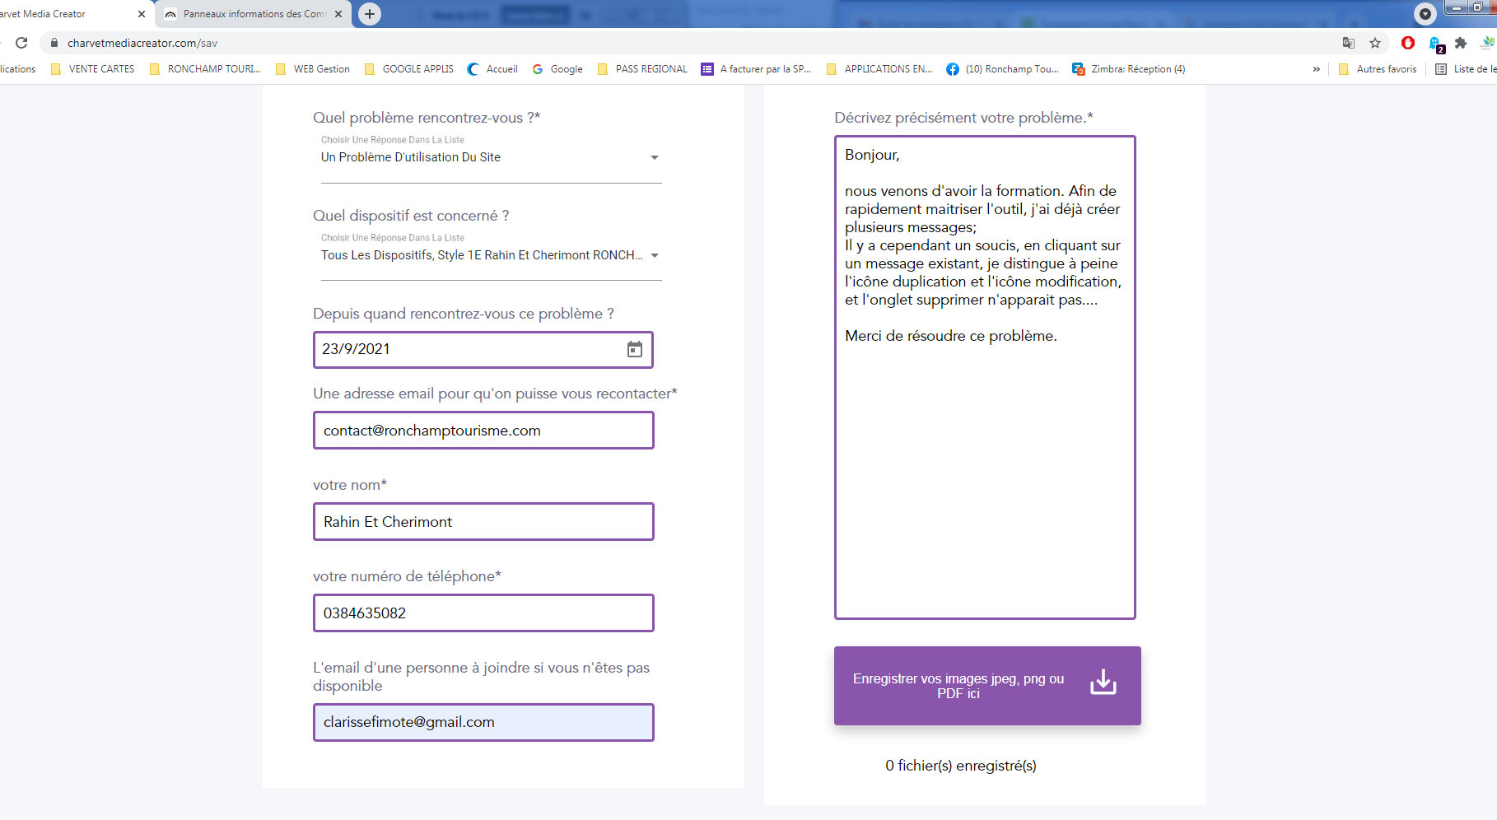This screenshot has width=1497, height=820.
Task: Click the Google Translate icon in address bar
Action: [1348, 43]
